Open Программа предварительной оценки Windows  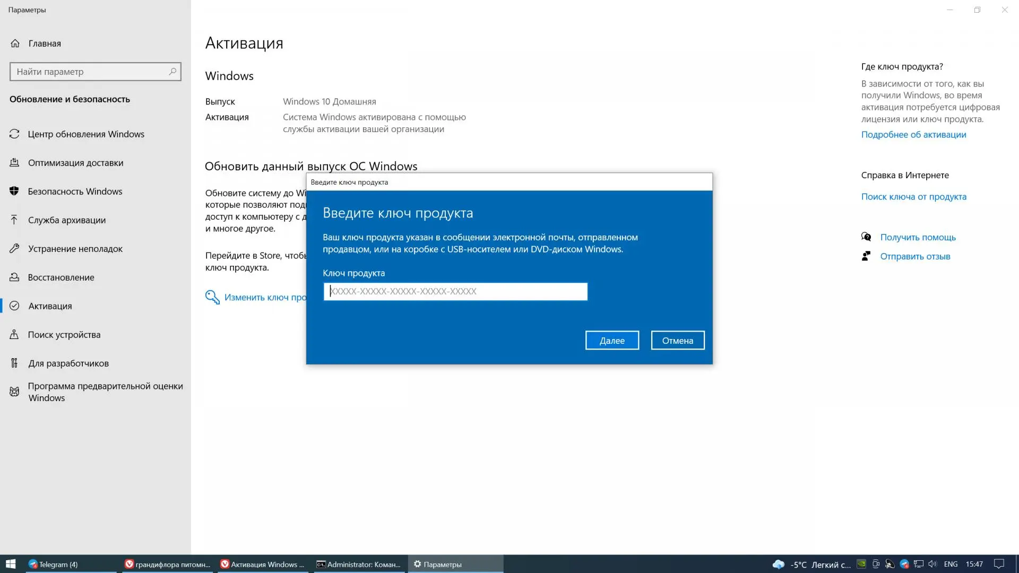coord(105,392)
